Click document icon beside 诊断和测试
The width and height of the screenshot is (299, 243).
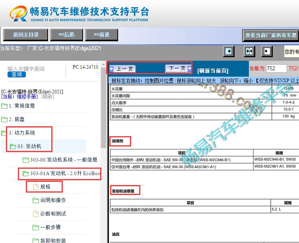coord(36,214)
